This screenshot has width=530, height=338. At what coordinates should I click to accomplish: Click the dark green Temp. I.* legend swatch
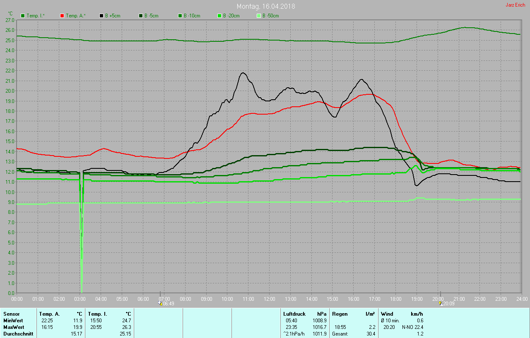(23, 16)
